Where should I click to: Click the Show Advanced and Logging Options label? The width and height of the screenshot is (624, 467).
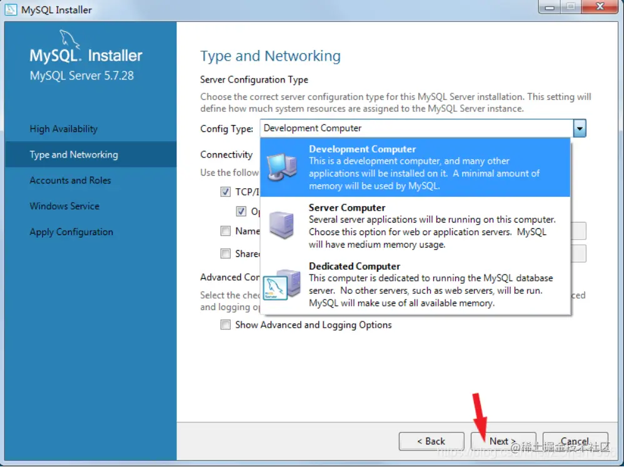tap(313, 325)
